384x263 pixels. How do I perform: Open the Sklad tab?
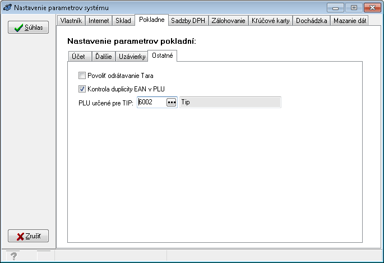coord(123,21)
